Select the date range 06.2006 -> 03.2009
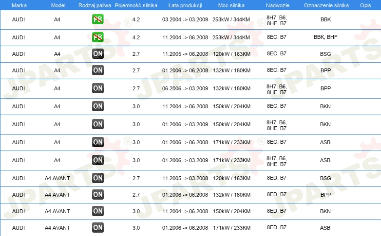381x236 pixels. click(x=185, y=88)
